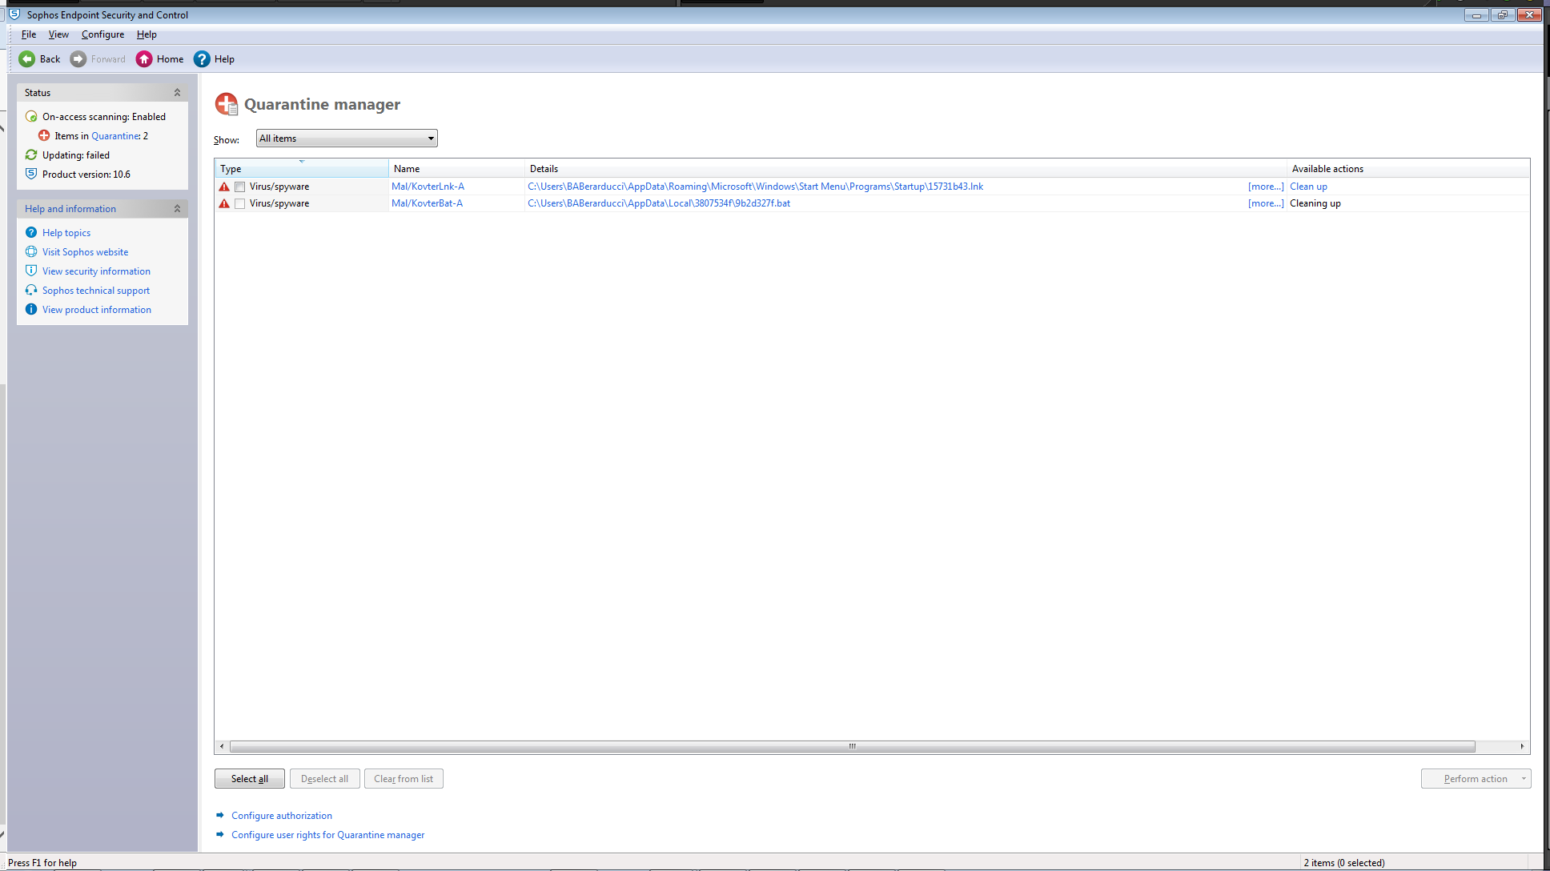The height and width of the screenshot is (871, 1550).
Task: Click the Cleaning up status text
Action: click(1315, 203)
